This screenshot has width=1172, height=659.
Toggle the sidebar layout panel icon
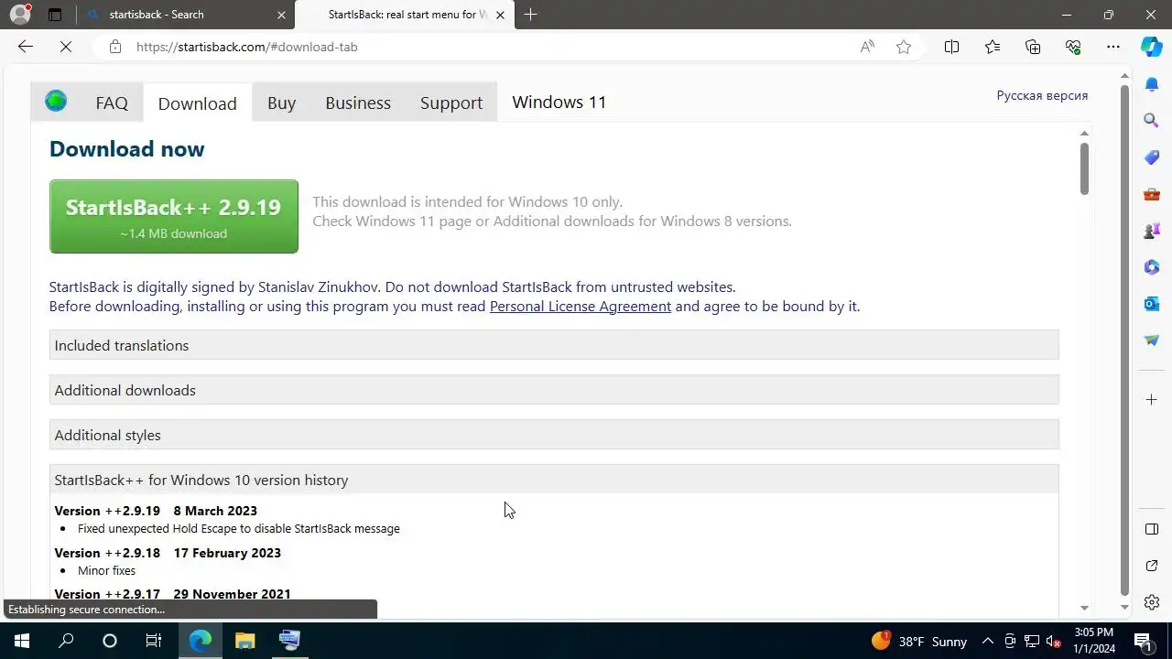[x=1152, y=529]
